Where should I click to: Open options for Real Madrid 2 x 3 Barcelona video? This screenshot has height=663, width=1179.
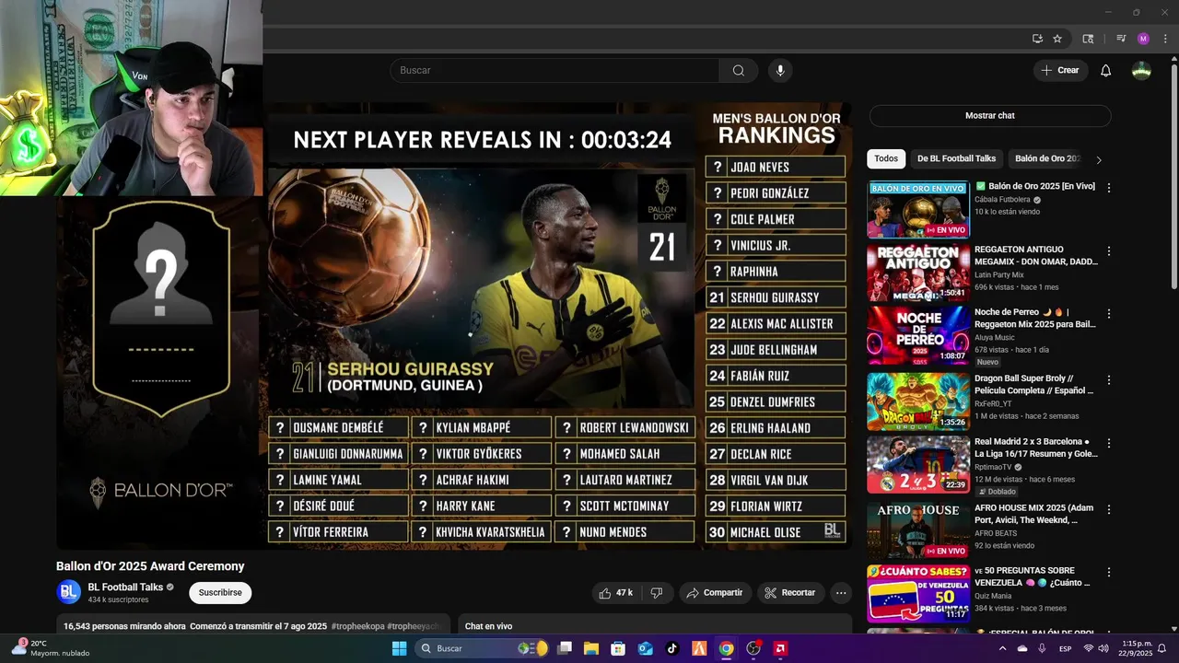click(x=1109, y=444)
